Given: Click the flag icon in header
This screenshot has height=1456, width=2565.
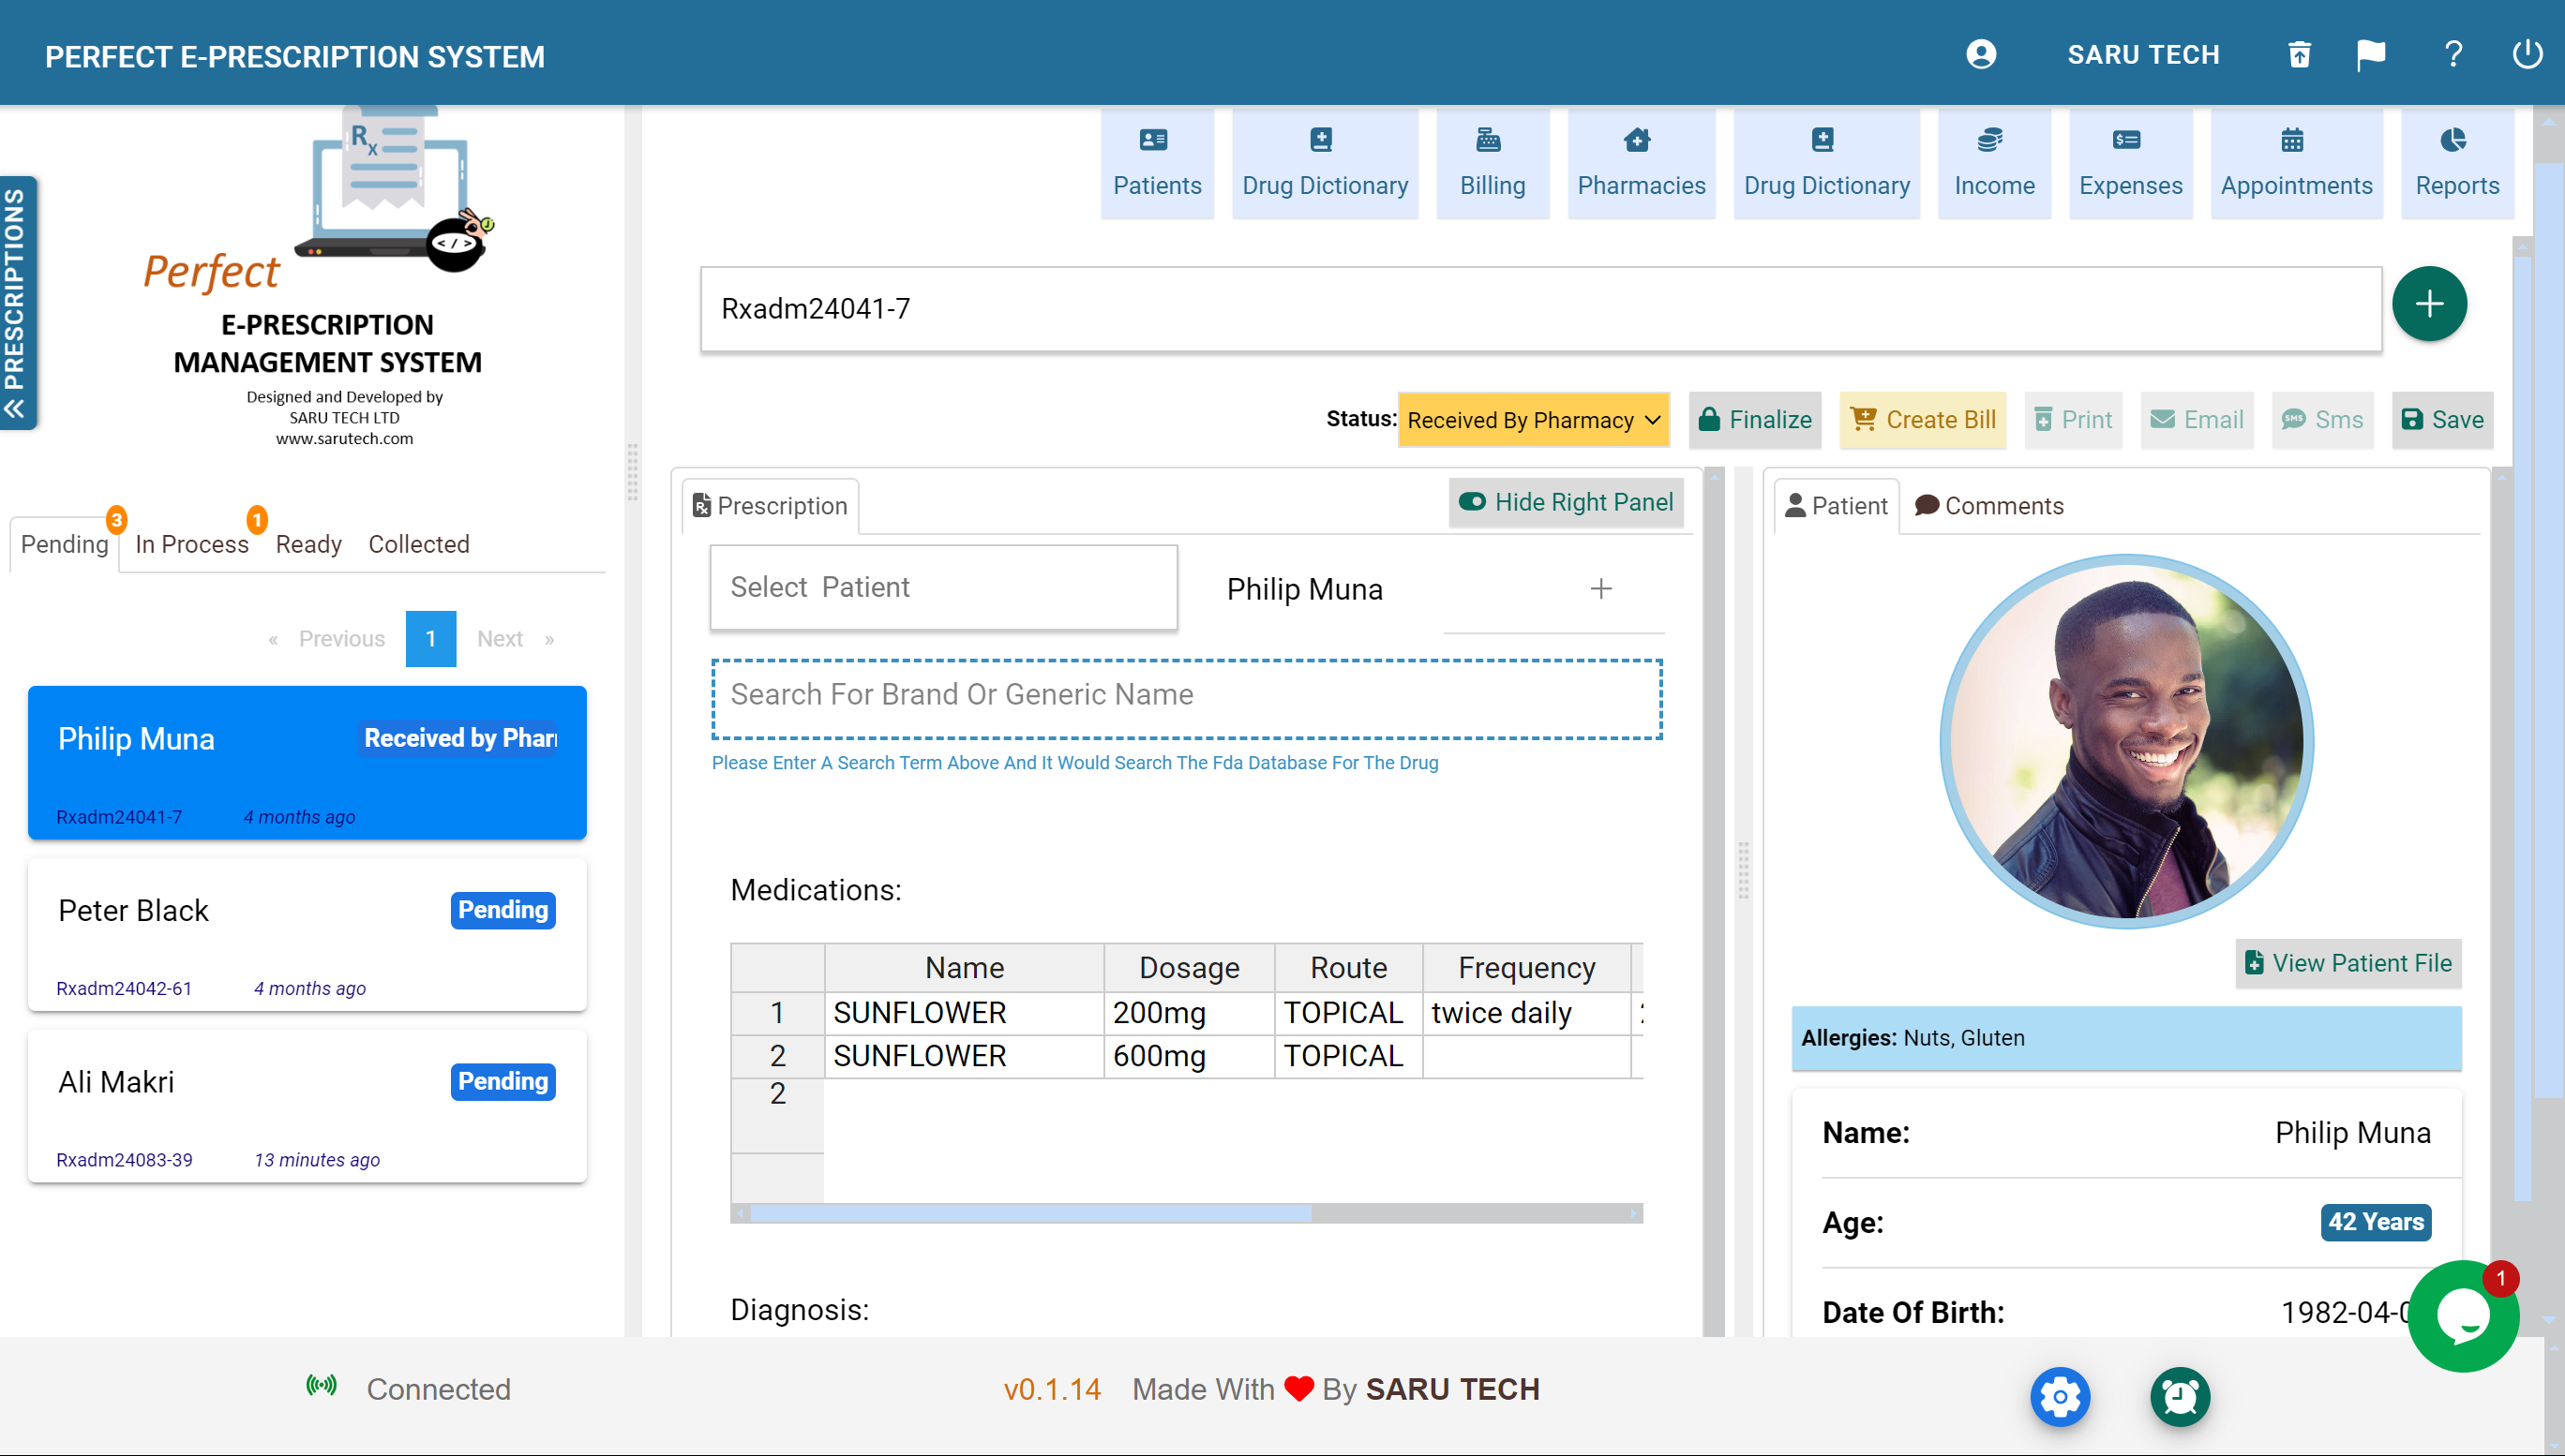Looking at the screenshot, I should (2370, 54).
